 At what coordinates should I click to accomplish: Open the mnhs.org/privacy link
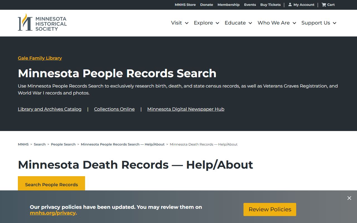[53, 213]
